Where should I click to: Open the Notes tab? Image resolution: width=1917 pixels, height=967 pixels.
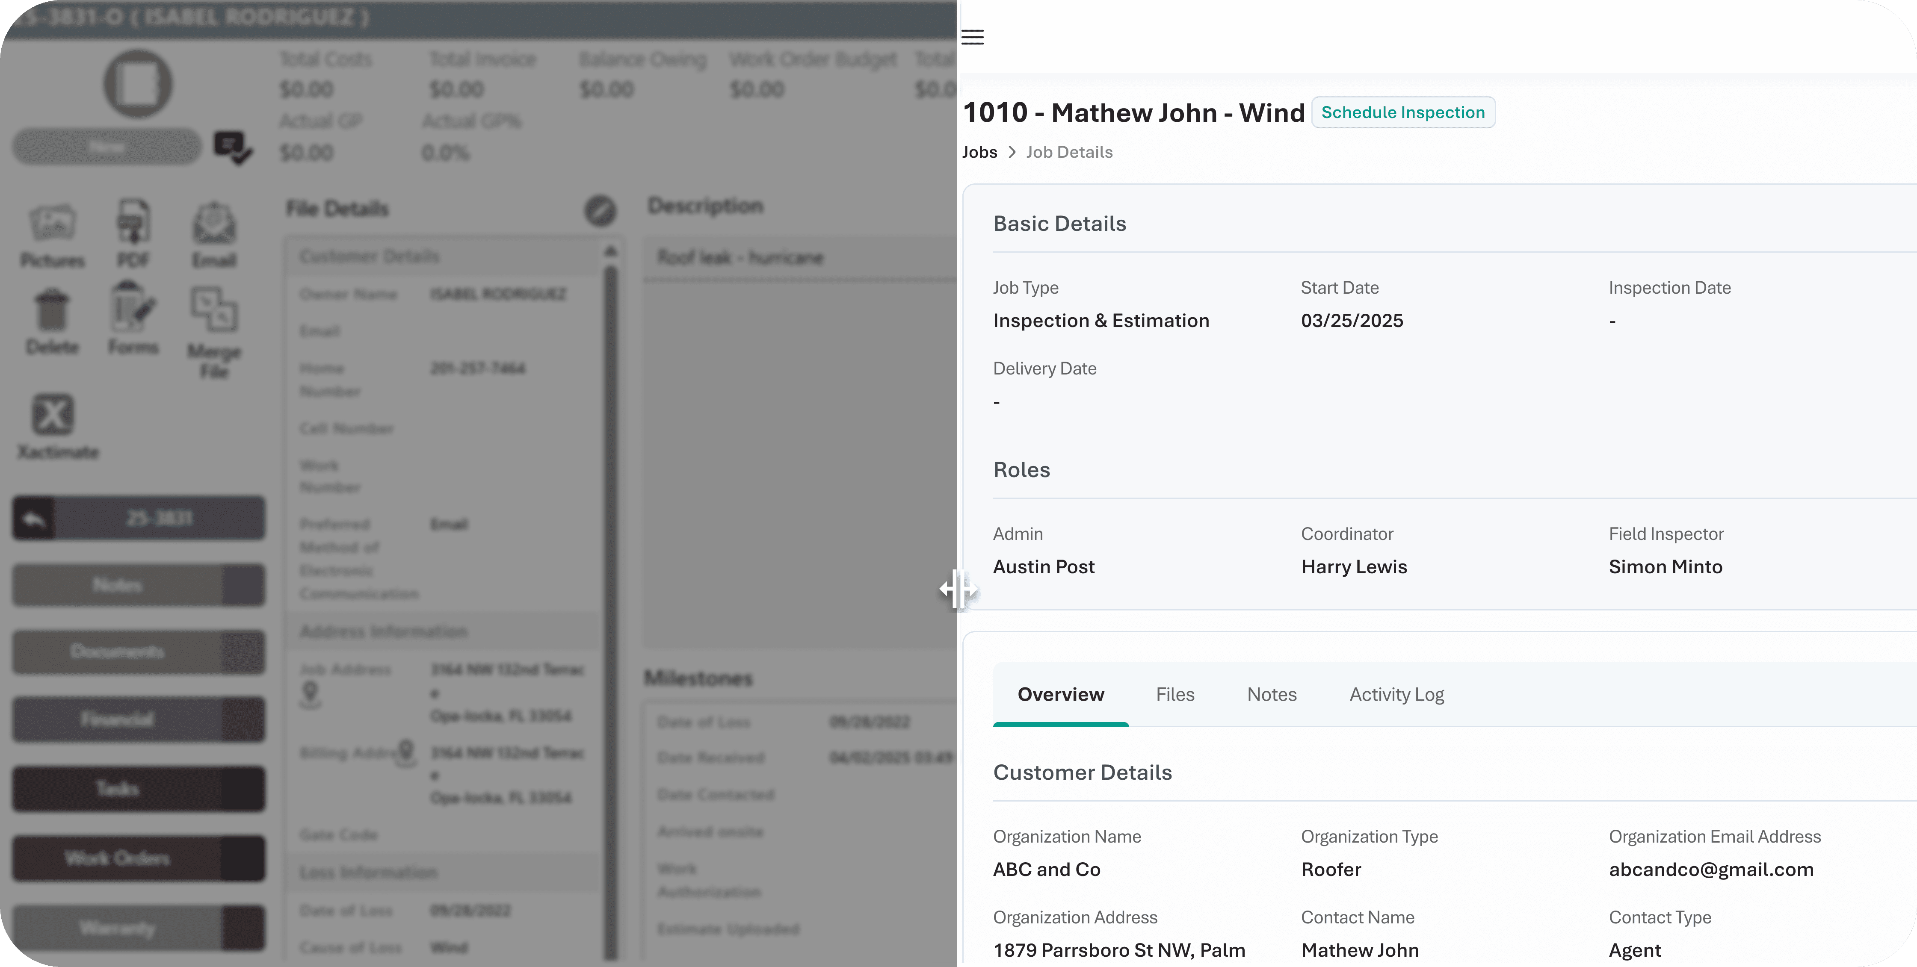pos(1272,694)
